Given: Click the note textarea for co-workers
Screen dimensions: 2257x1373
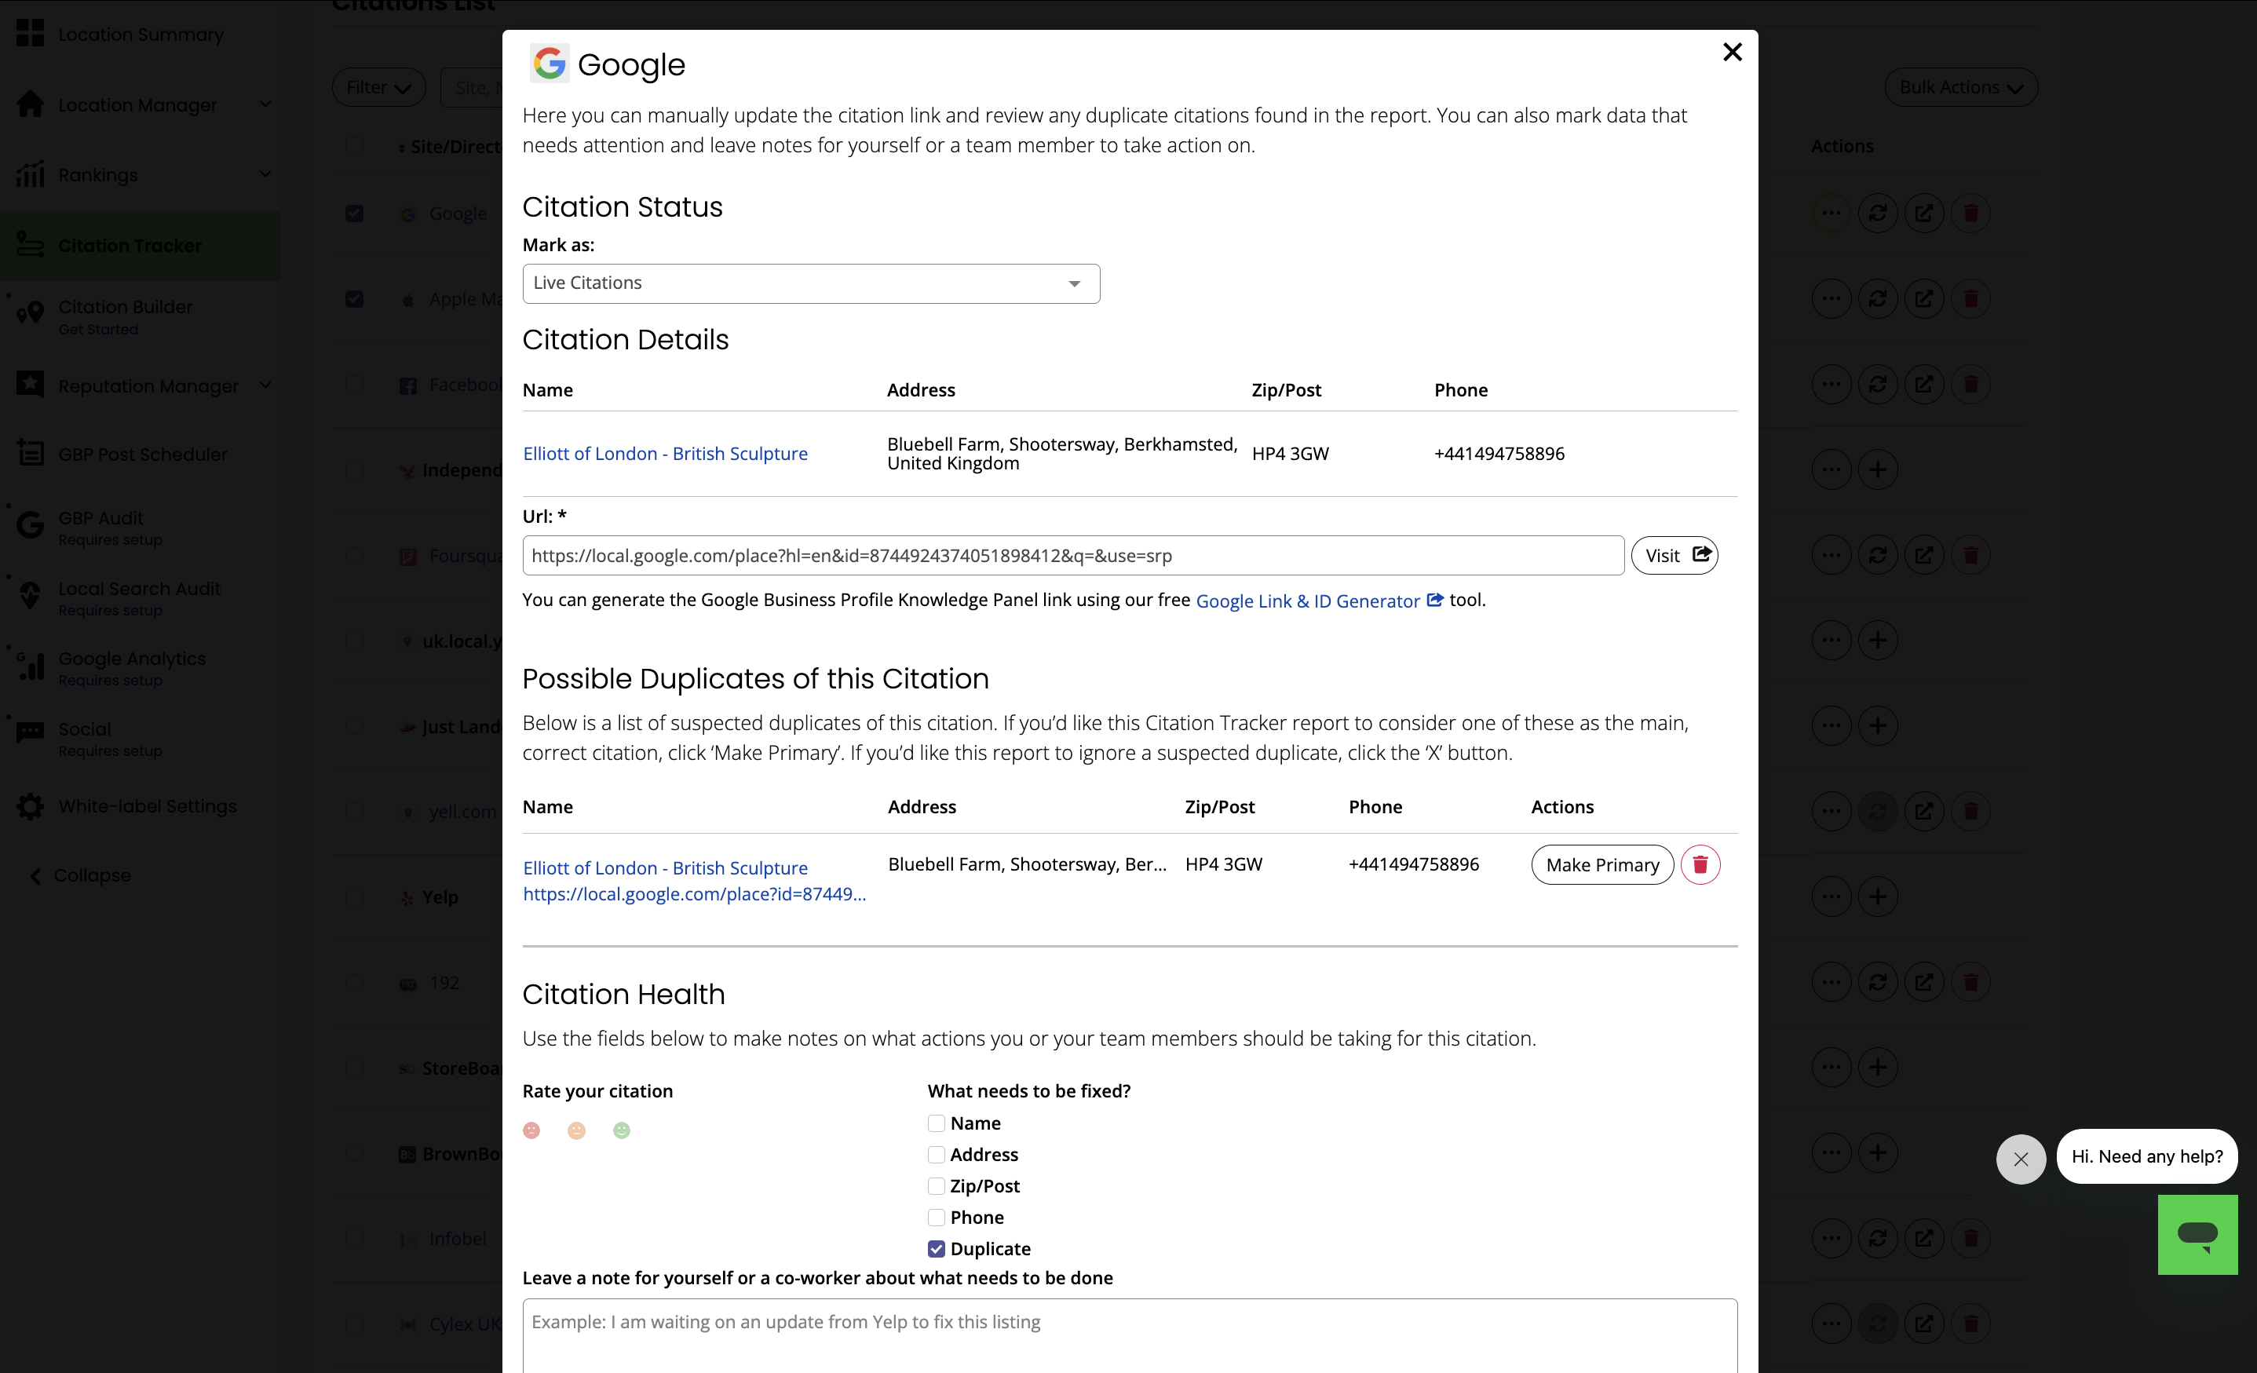Looking at the screenshot, I should pos(1130,1335).
